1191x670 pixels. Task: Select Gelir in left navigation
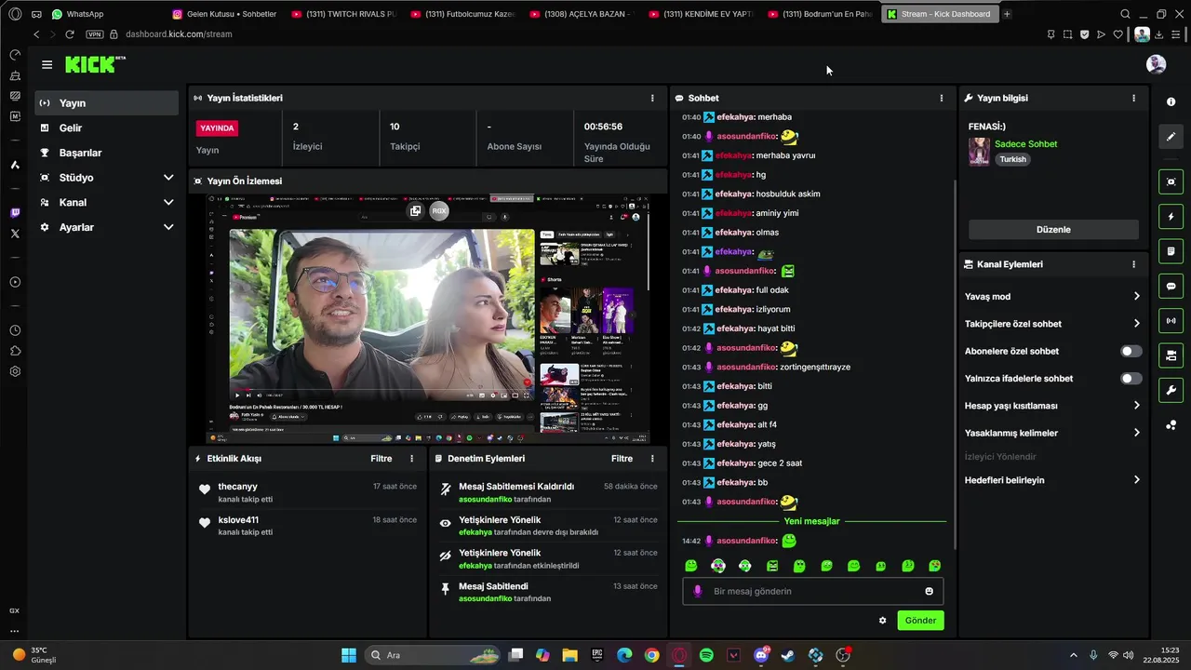pos(107,128)
